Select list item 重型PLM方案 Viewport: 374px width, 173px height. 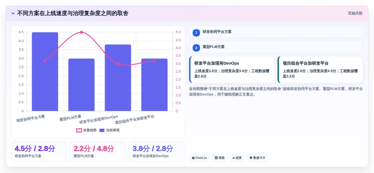[276, 47]
